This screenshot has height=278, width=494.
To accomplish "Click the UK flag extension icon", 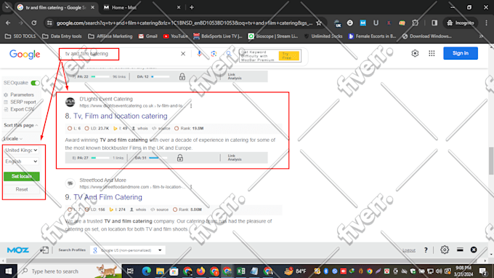I will coord(337,23).
